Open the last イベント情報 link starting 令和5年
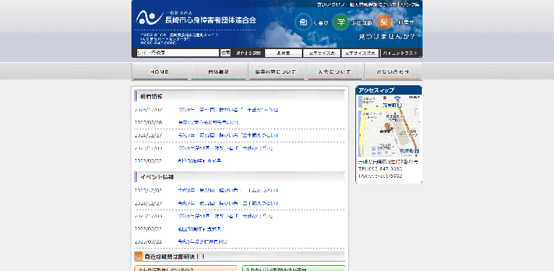Screen dimensions: 554x271 coord(203,241)
